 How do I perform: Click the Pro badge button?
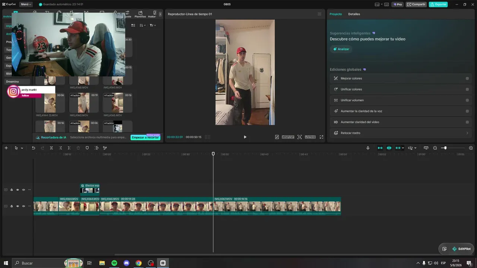pyautogui.click(x=398, y=4)
